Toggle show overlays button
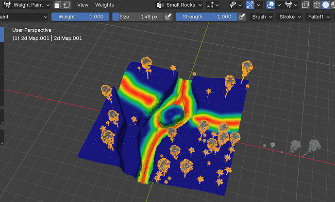335x202 pixels. pos(270,5)
